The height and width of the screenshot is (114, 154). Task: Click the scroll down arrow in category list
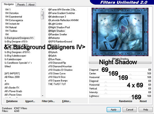point(43,96)
